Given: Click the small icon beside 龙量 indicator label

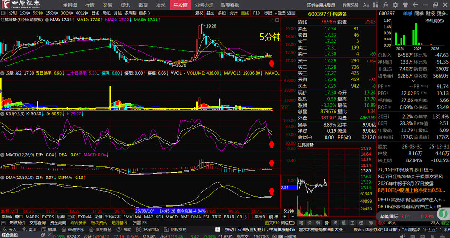Looking at the screenshot, I should [x=3, y=73].
